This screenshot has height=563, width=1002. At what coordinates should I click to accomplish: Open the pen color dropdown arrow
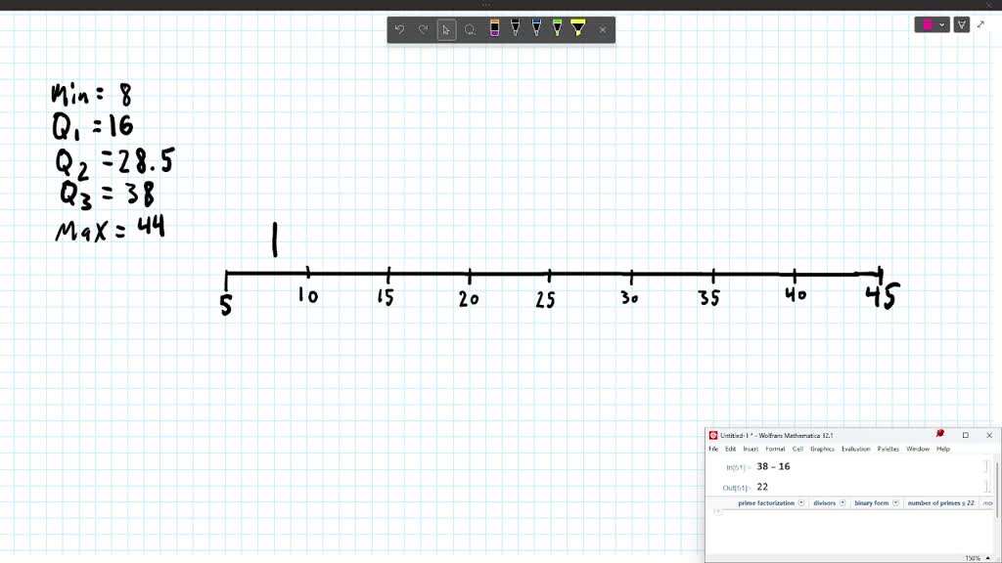[941, 24]
